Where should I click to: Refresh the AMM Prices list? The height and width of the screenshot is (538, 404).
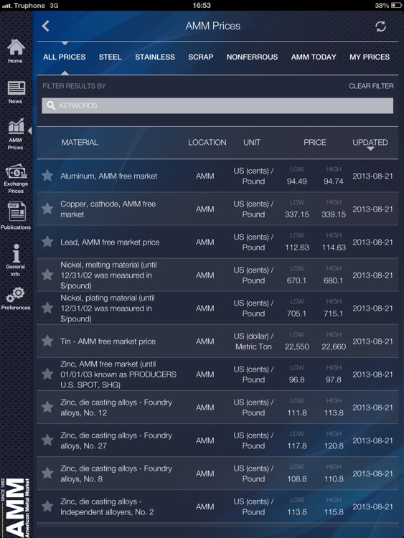[380, 27]
